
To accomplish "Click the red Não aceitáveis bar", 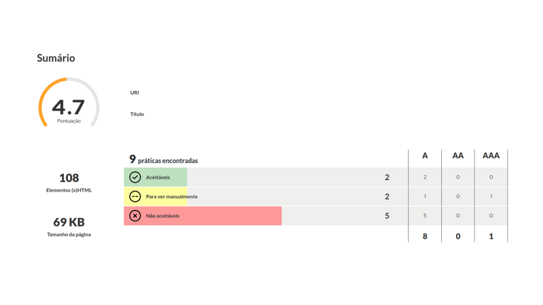I will [203, 216].
